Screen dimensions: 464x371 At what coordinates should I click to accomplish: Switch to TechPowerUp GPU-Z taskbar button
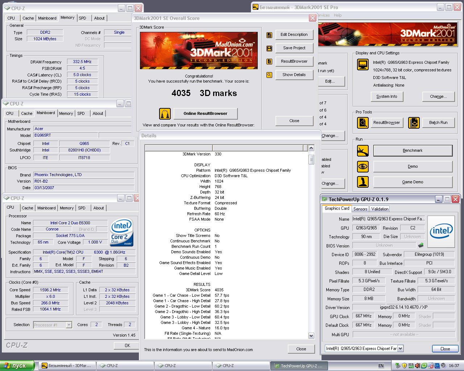click(x=299, y=366)
